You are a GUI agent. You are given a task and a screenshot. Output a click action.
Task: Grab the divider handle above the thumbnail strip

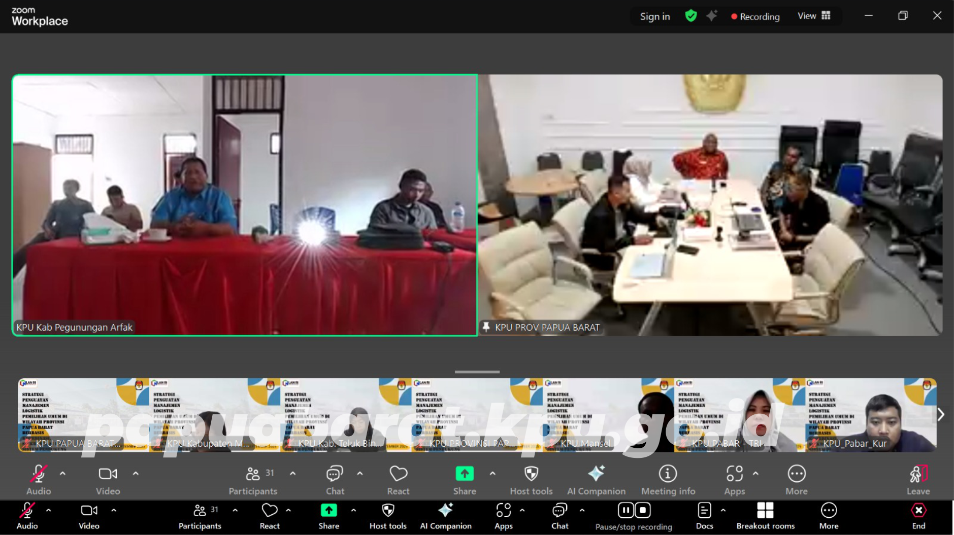coord(477,372)
